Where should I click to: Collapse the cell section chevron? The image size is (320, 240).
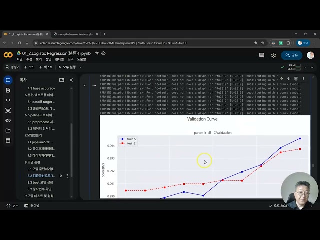84,85
